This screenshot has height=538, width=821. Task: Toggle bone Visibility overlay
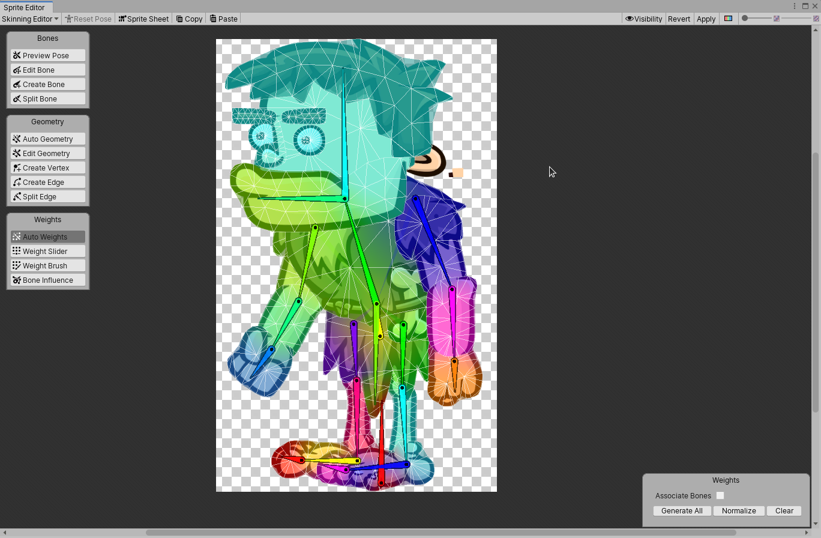coord(643,19)
